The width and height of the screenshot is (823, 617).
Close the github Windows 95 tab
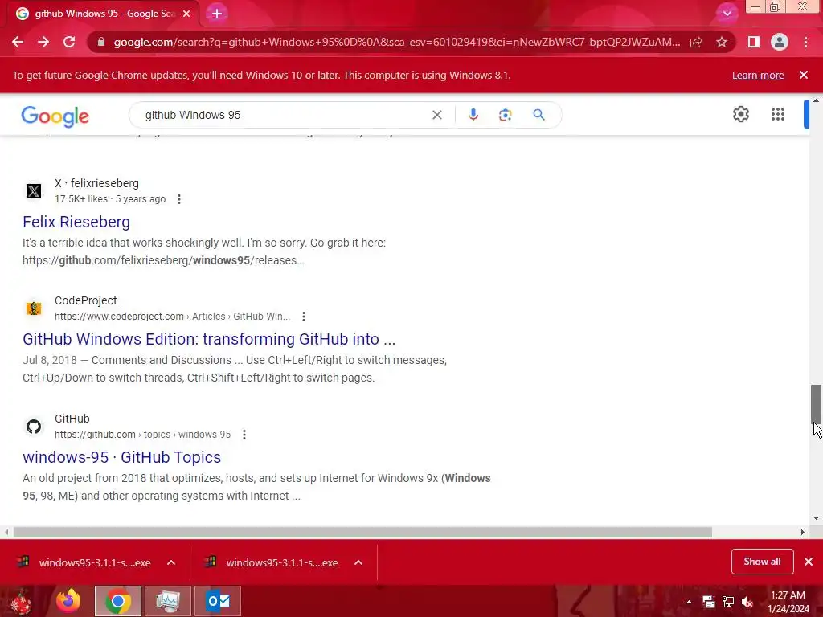pyautogui.click(x=186, y=14)
